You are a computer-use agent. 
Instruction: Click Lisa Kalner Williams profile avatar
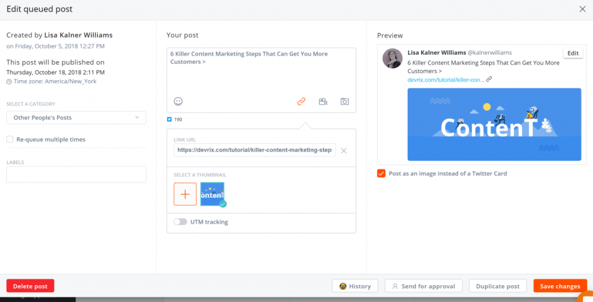[x=393, y=59]
